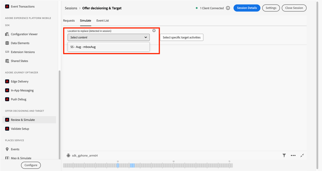The width and height of the screenshot is (322, 171).
Task: Open the Event List tab
Action: pyautogui.click(x=102, y=20)
